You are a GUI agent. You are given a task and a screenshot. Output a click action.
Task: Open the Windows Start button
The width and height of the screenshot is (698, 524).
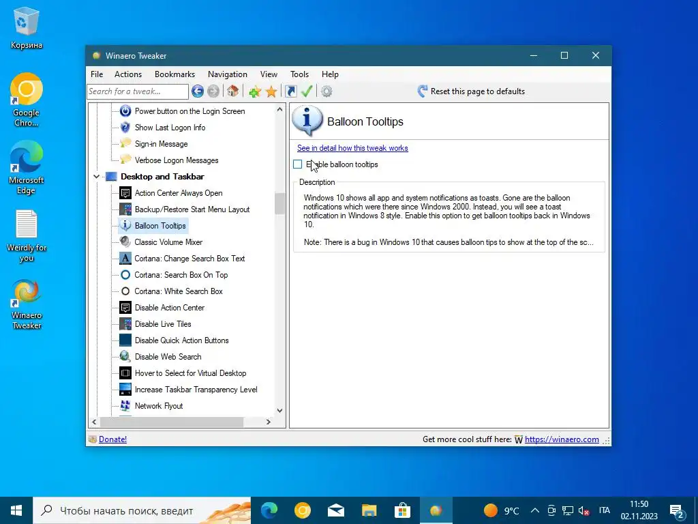click(16, 510)
